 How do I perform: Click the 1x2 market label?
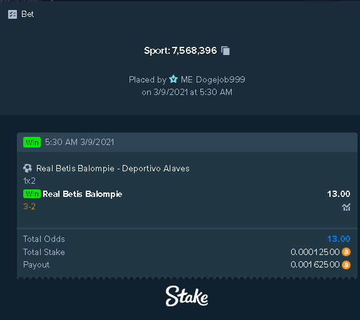click(29, 181)
